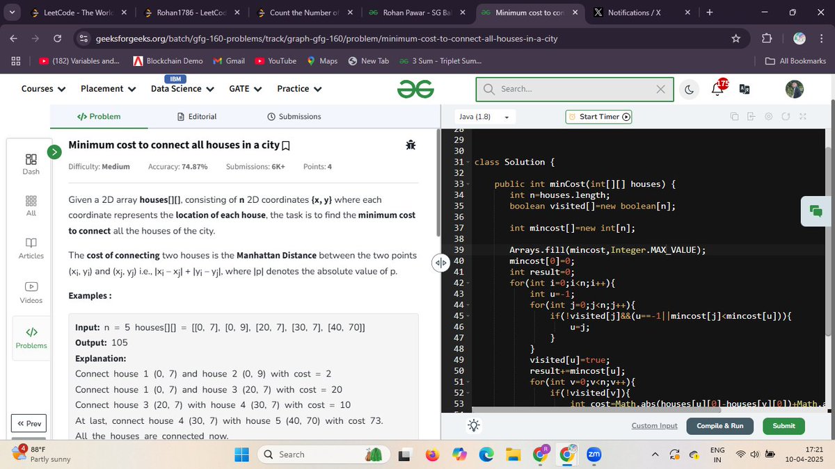Viewport: 835px width, 469px height.
Task: Expand the Practice menu
Action: [299, 89]
